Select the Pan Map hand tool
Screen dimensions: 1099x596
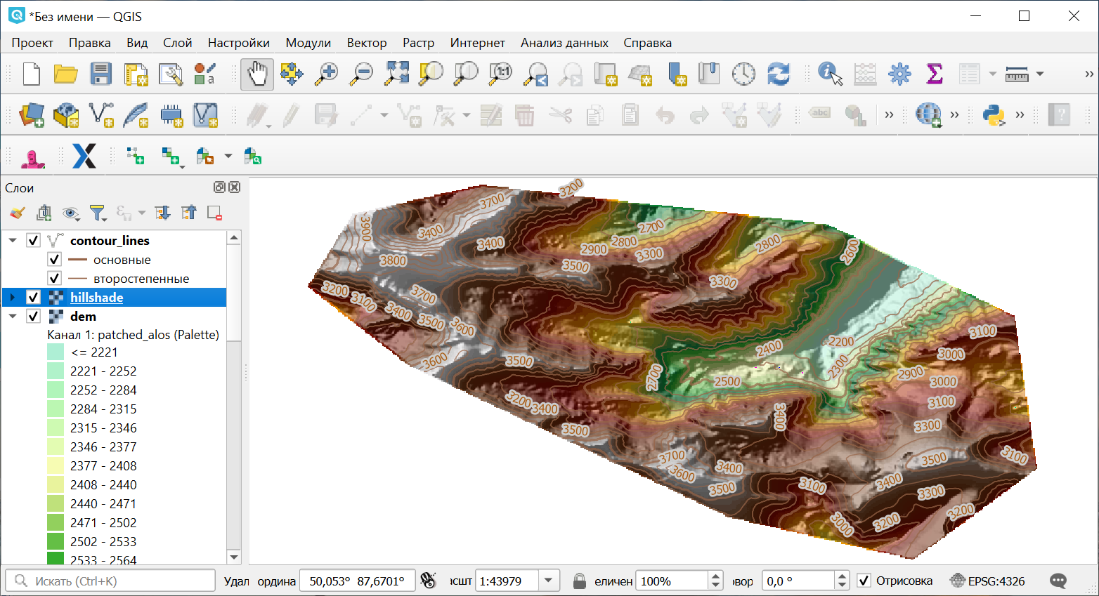pos(257,74)
